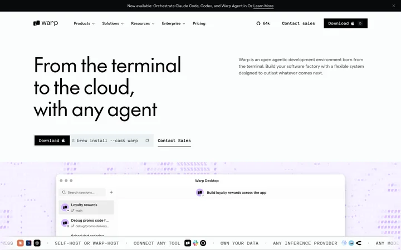Viewport: 401px width, 250px height.
Task: Click the black OpenAI icon in the ticker
Action: tap(37, 243)
